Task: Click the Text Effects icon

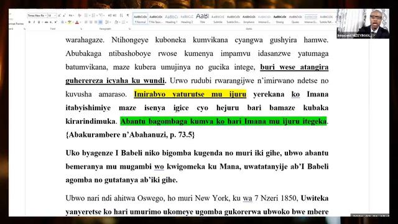Action: point(62,22)
